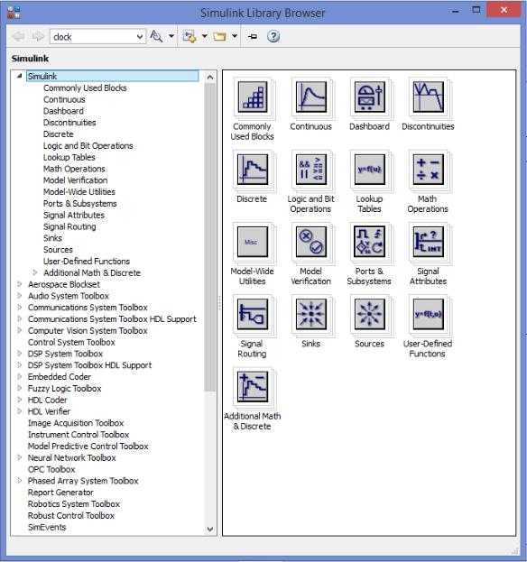The height and width of the screenshot is (562, 527).
Task: Expand the Fuzzy Logic Toolbox node
Action: 20,388
